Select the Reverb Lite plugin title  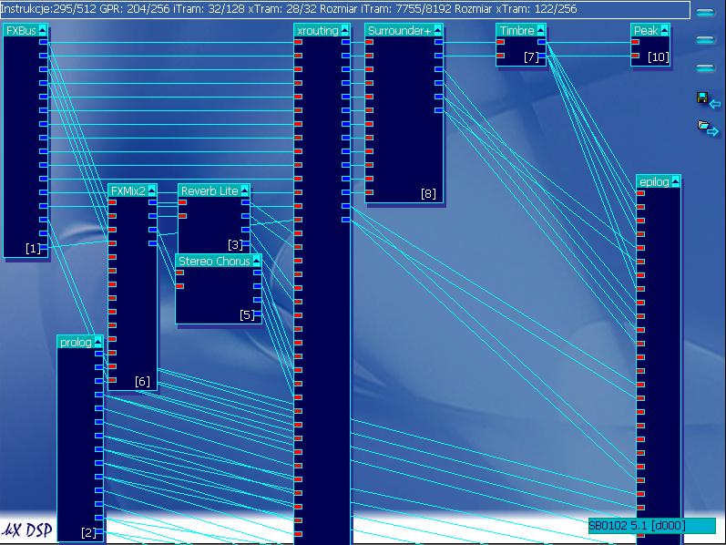click(x=210, y=191)
